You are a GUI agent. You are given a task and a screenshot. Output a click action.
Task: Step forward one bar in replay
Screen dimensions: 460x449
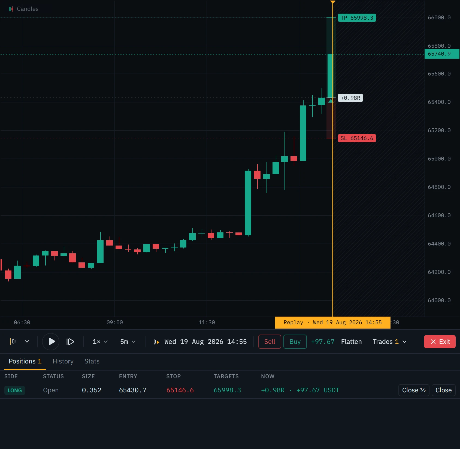[70, 341]
